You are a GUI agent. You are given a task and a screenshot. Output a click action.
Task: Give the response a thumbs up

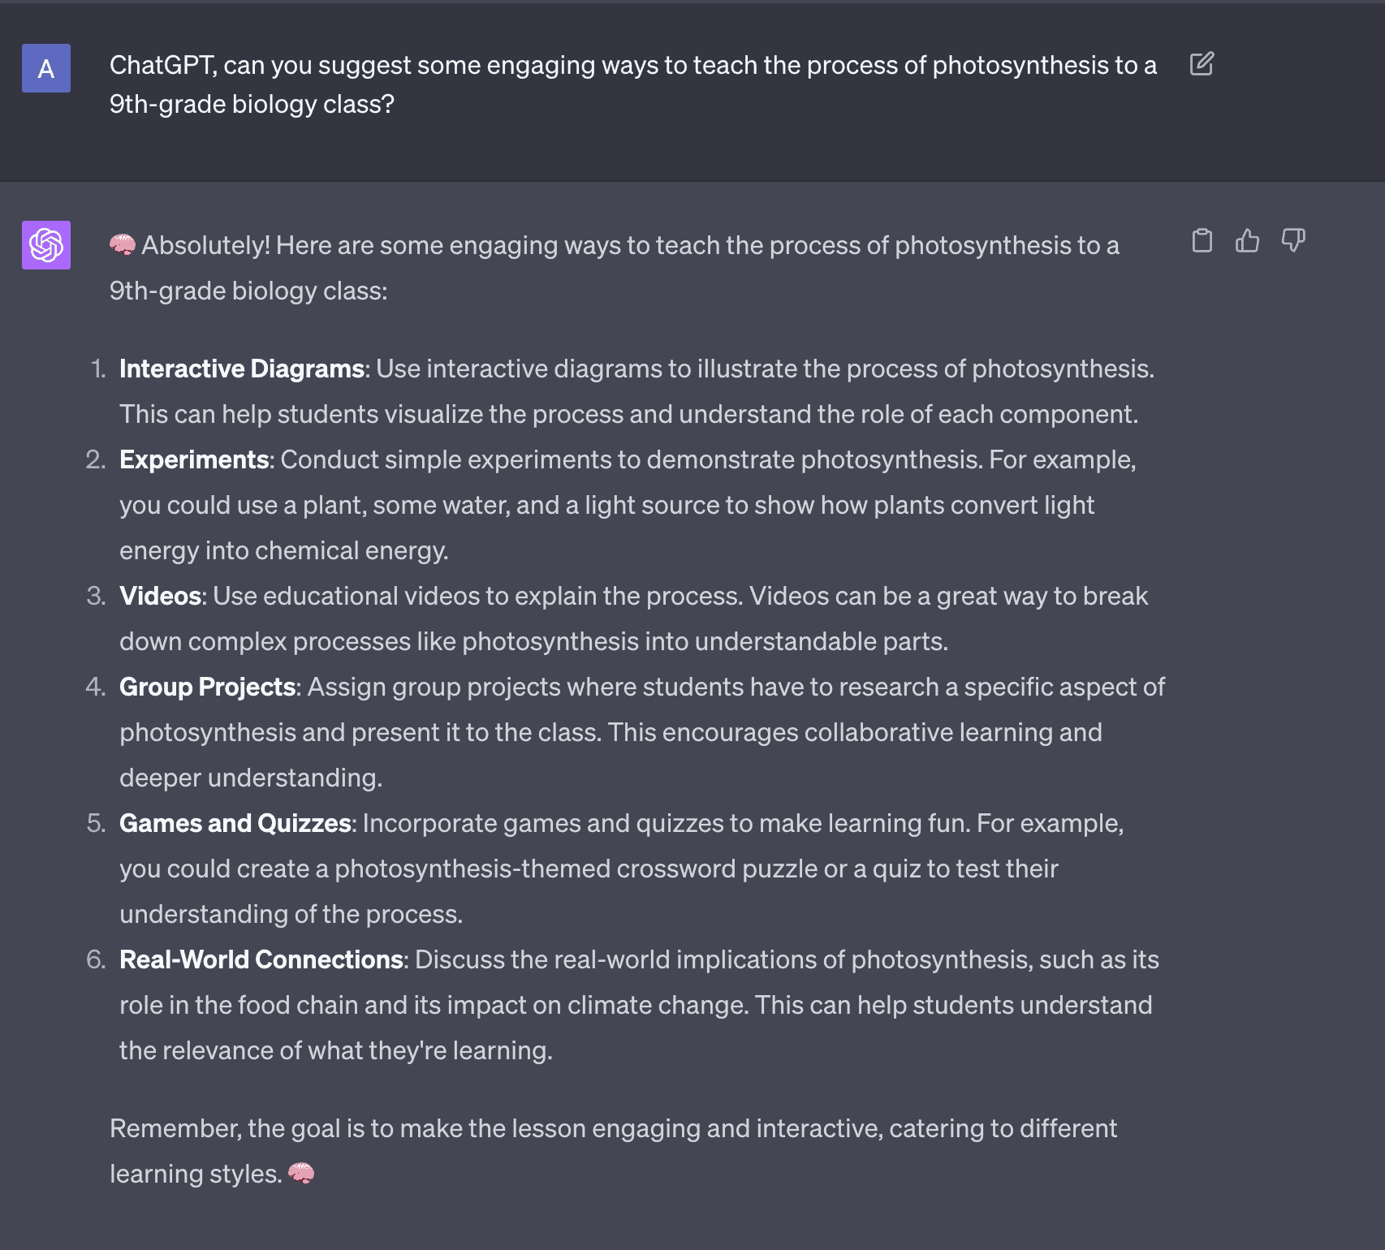point(1248,241)
